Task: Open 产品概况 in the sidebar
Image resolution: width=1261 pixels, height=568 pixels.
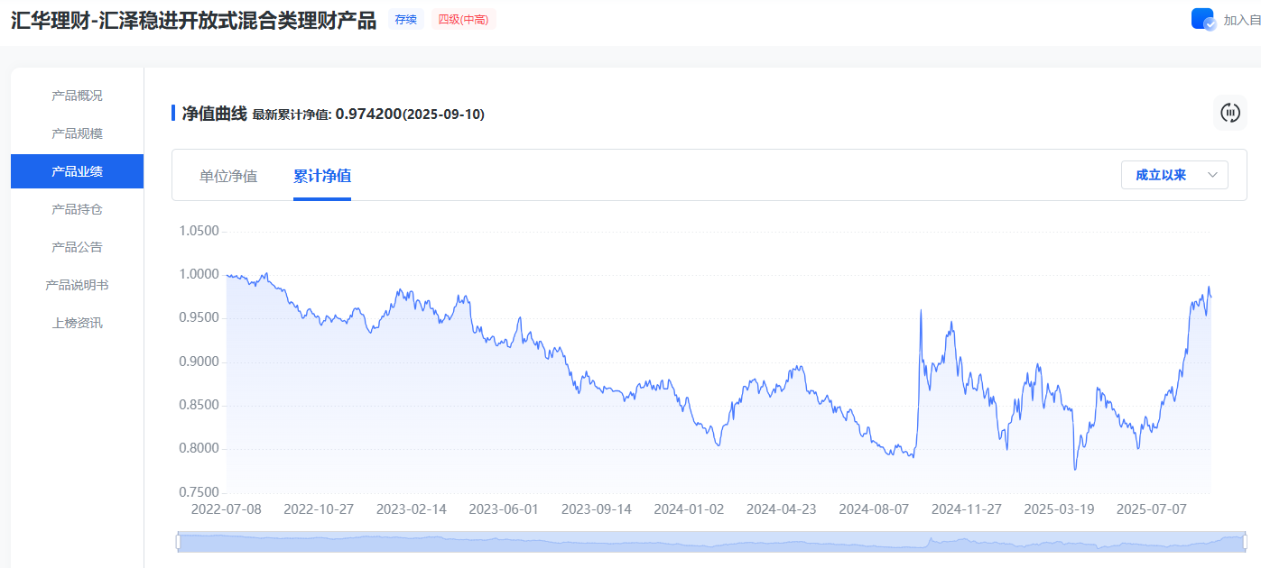Action: [77, 96]
